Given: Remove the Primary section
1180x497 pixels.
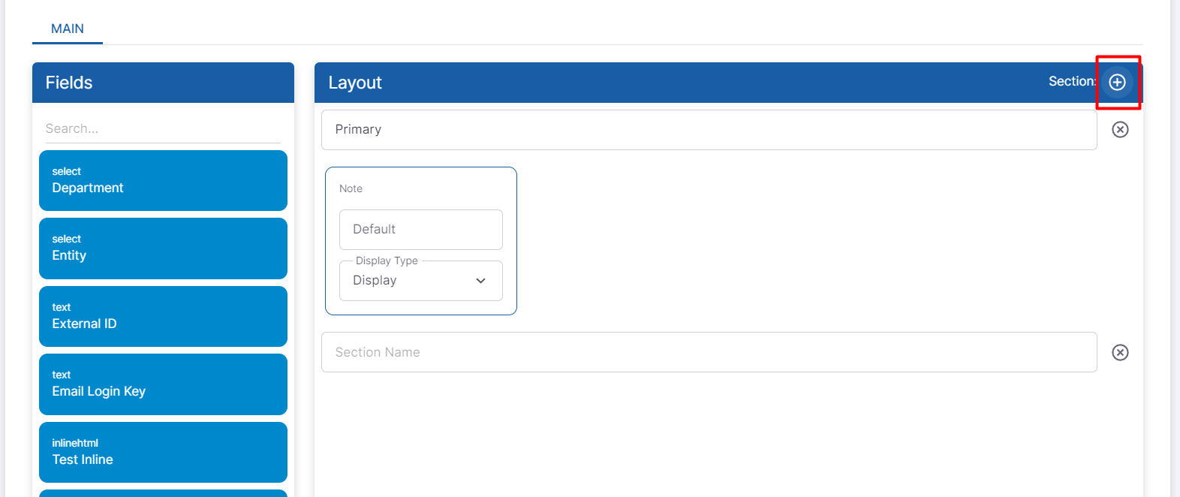Looking at the screenshot, I should (1120, 130).
